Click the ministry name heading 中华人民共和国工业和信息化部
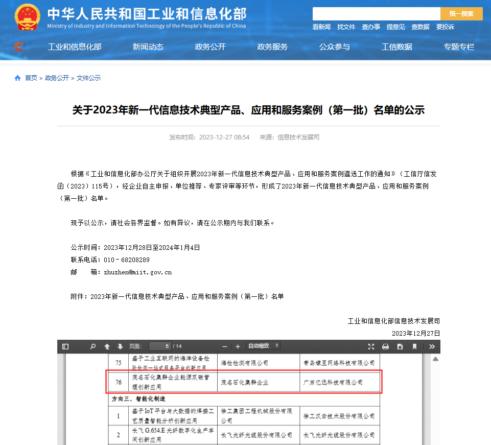Screen dimensions: 491x445 tap(147, 14)
